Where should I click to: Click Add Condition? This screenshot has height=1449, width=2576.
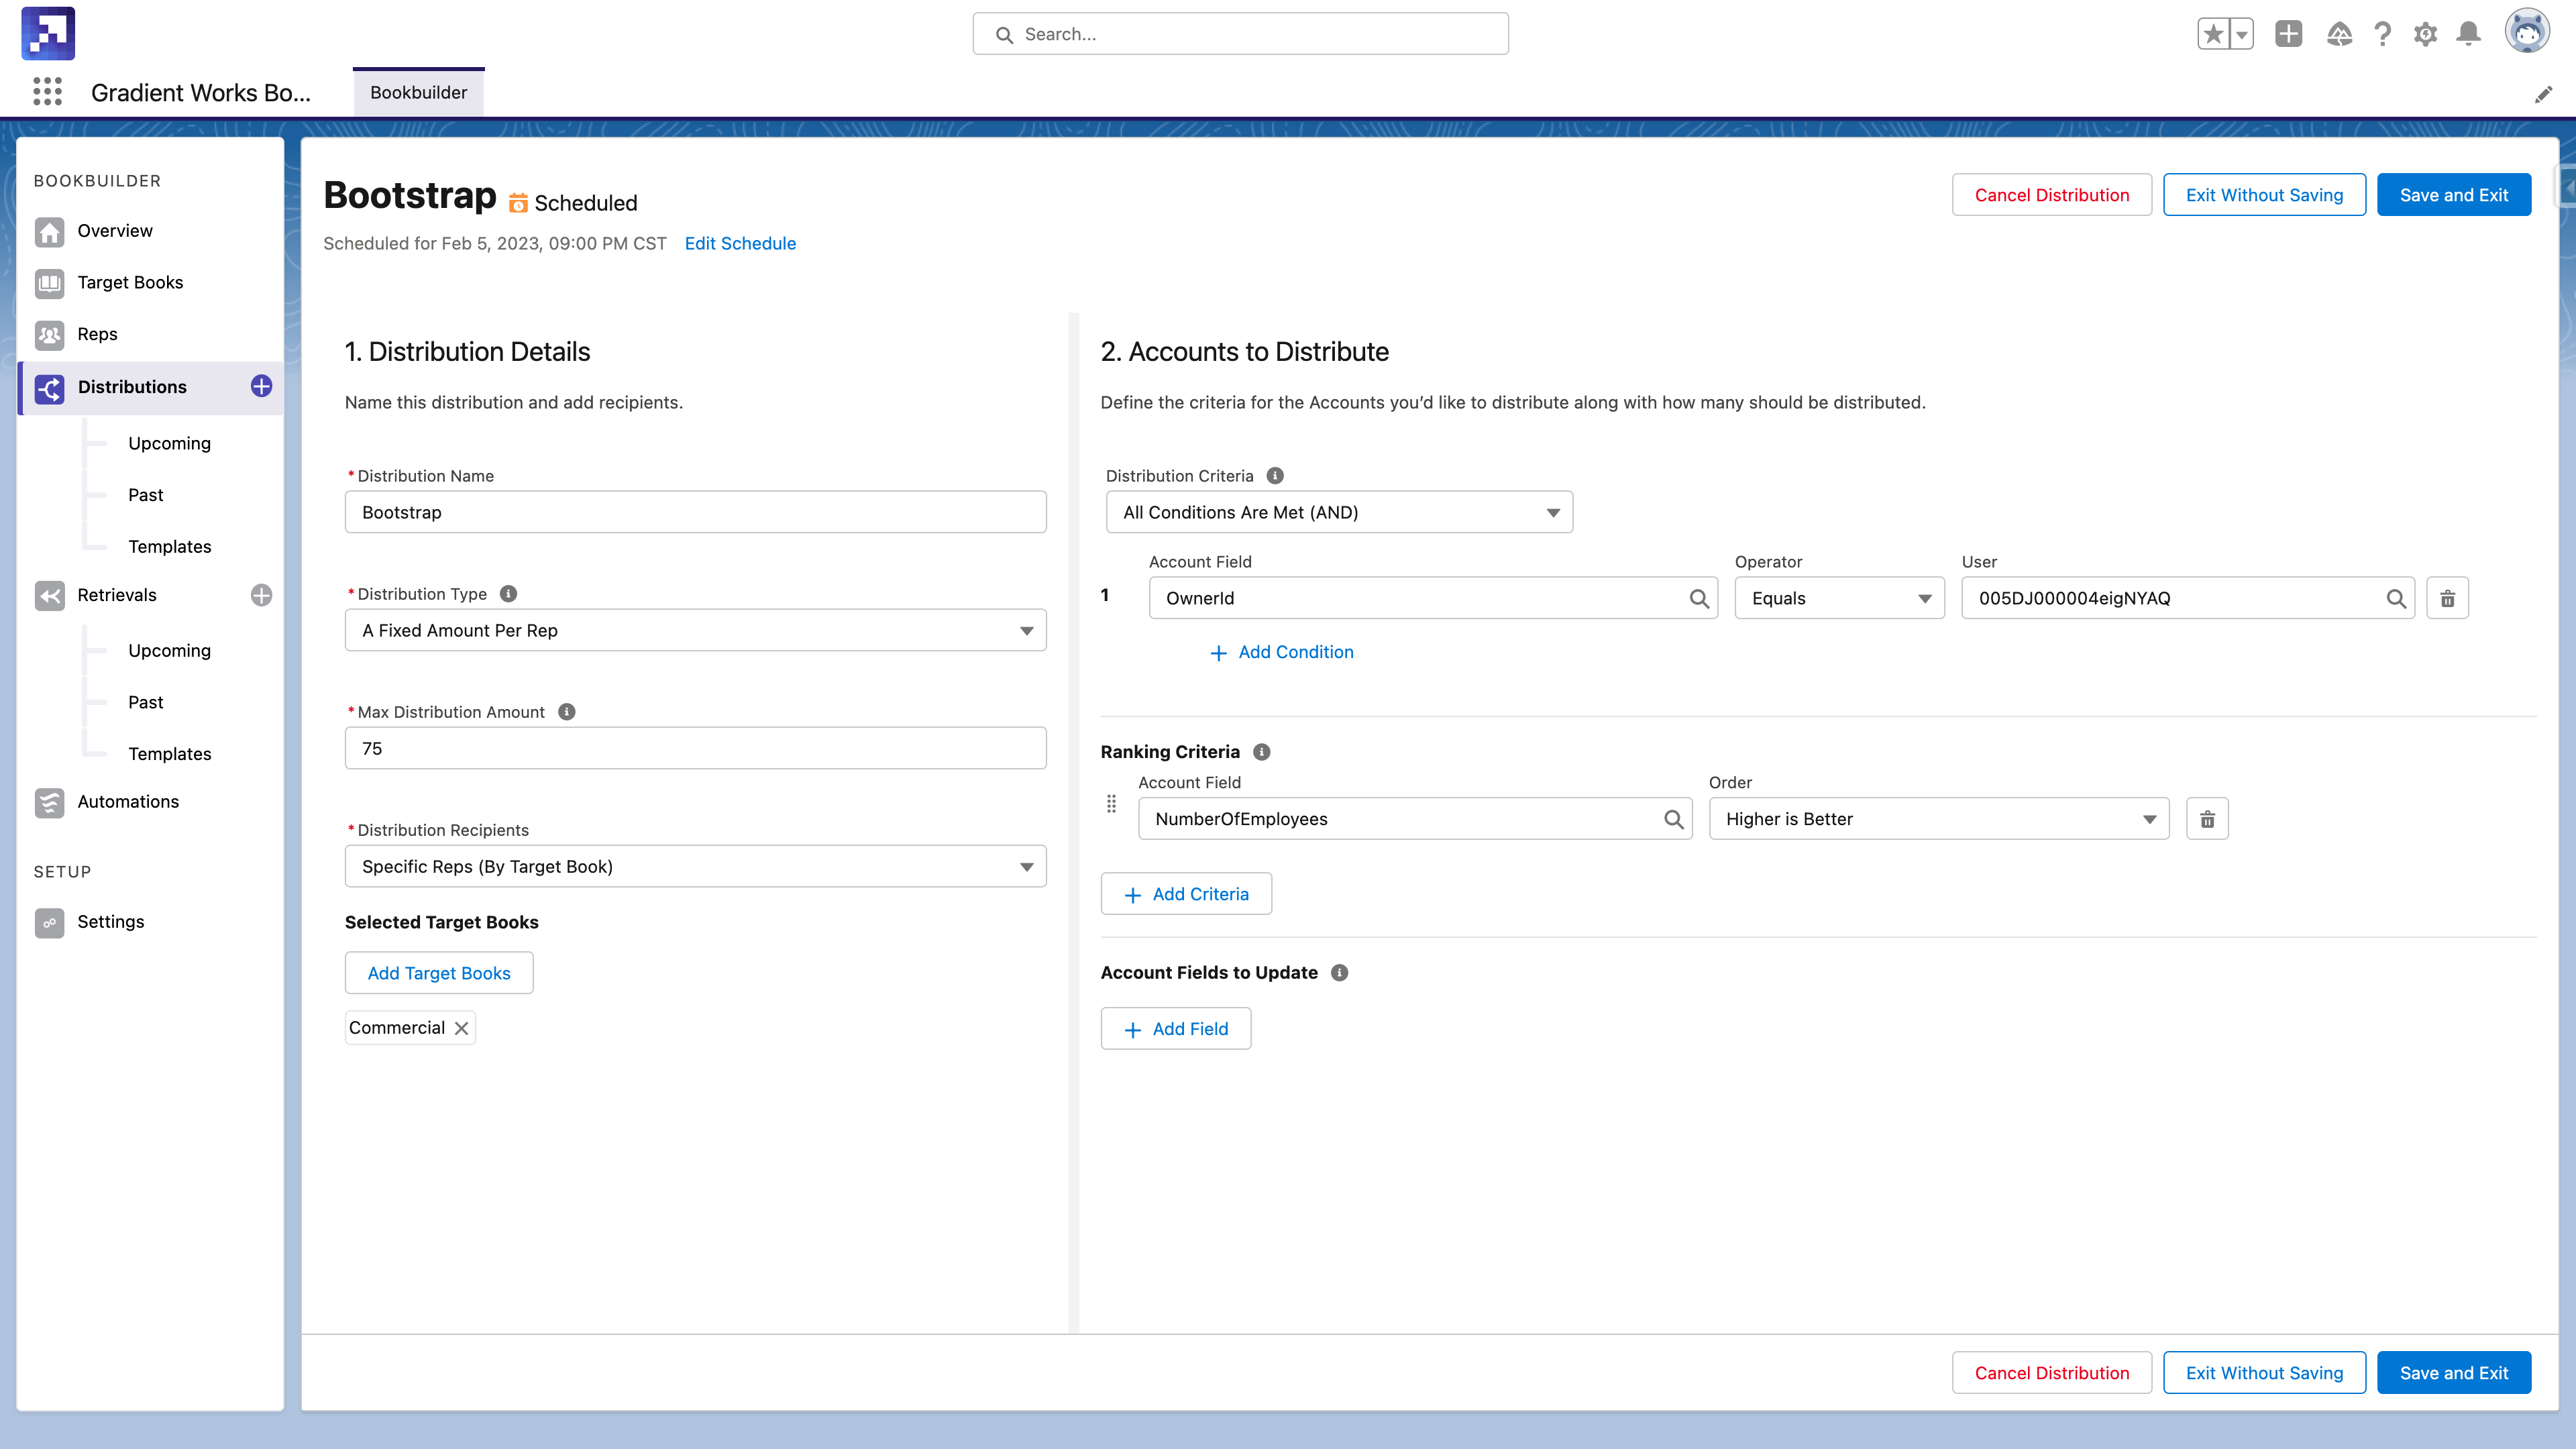coord(1282,652)
